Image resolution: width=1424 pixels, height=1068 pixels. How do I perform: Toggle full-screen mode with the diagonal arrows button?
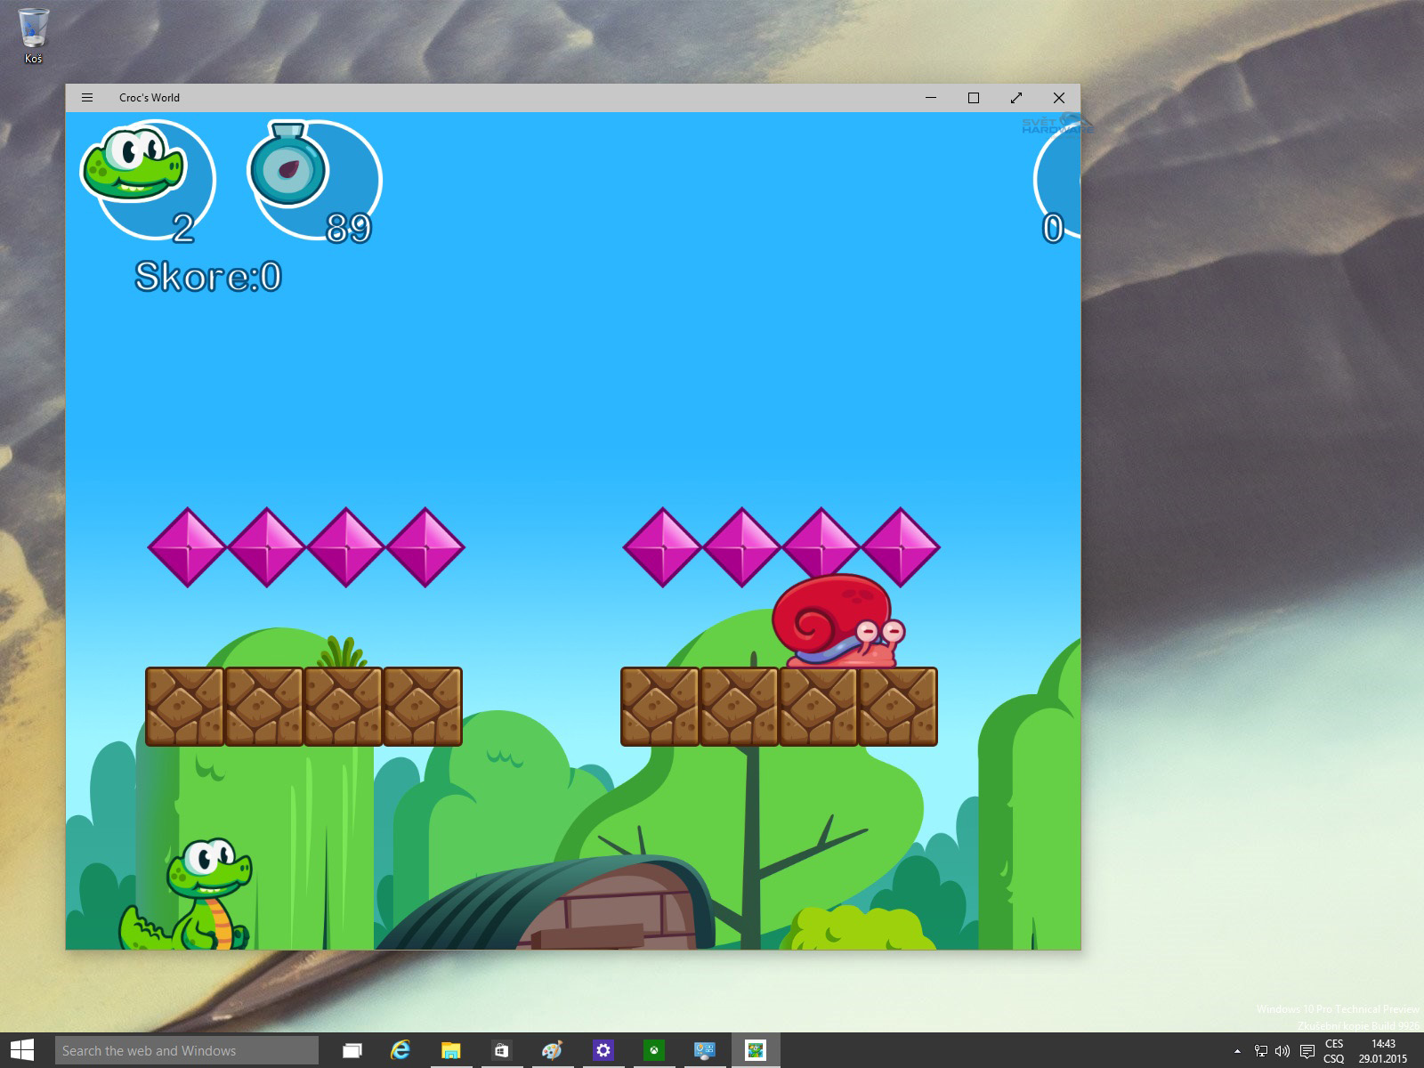point(1016,98)
